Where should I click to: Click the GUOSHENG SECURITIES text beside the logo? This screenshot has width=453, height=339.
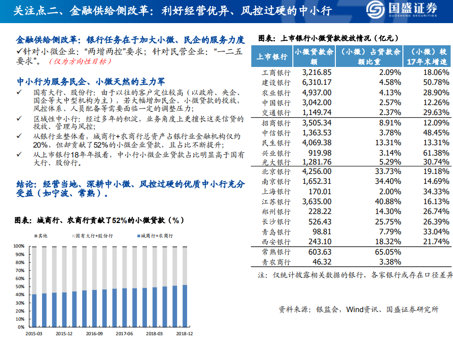[x=414, y=16]
